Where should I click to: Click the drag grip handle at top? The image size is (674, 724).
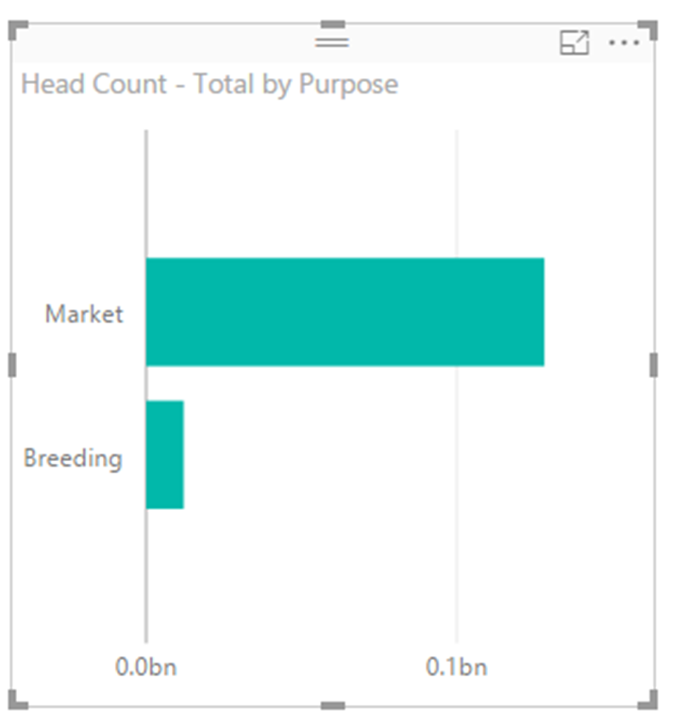click(332, 41)
